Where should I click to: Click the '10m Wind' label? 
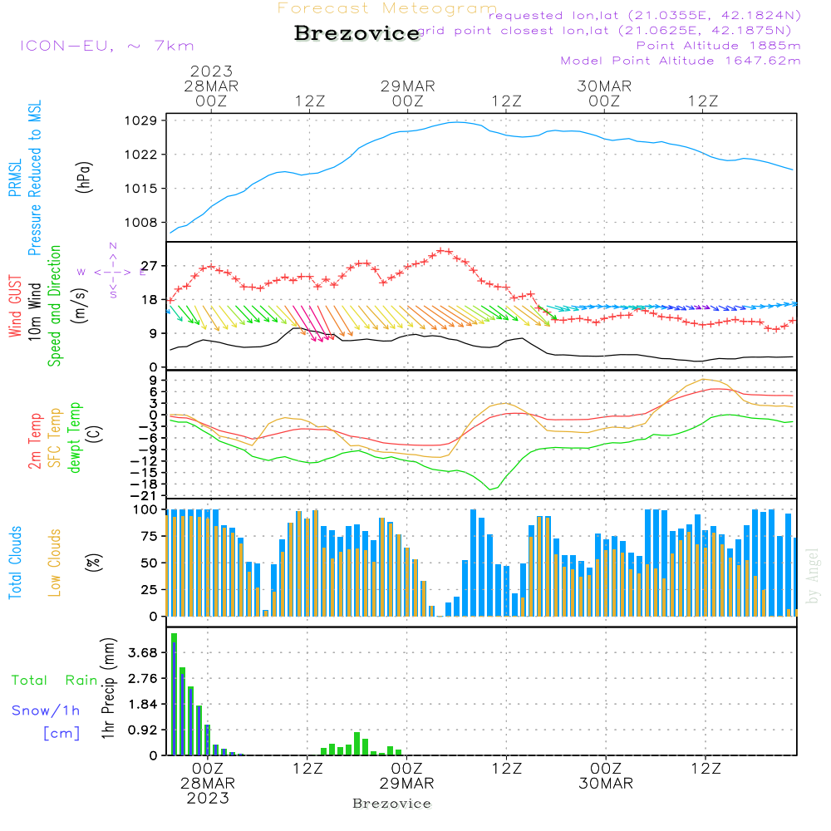point(34,311)
